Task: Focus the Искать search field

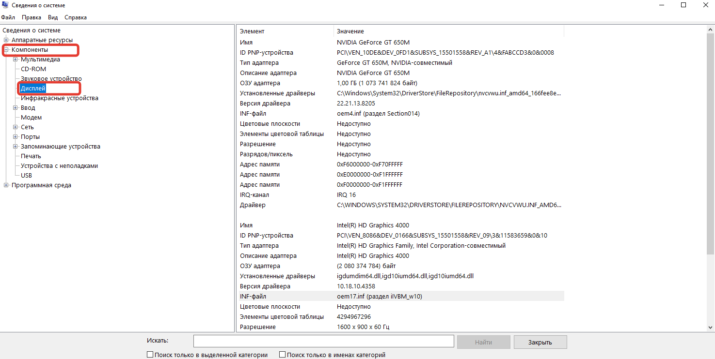Action: [324, 342]
